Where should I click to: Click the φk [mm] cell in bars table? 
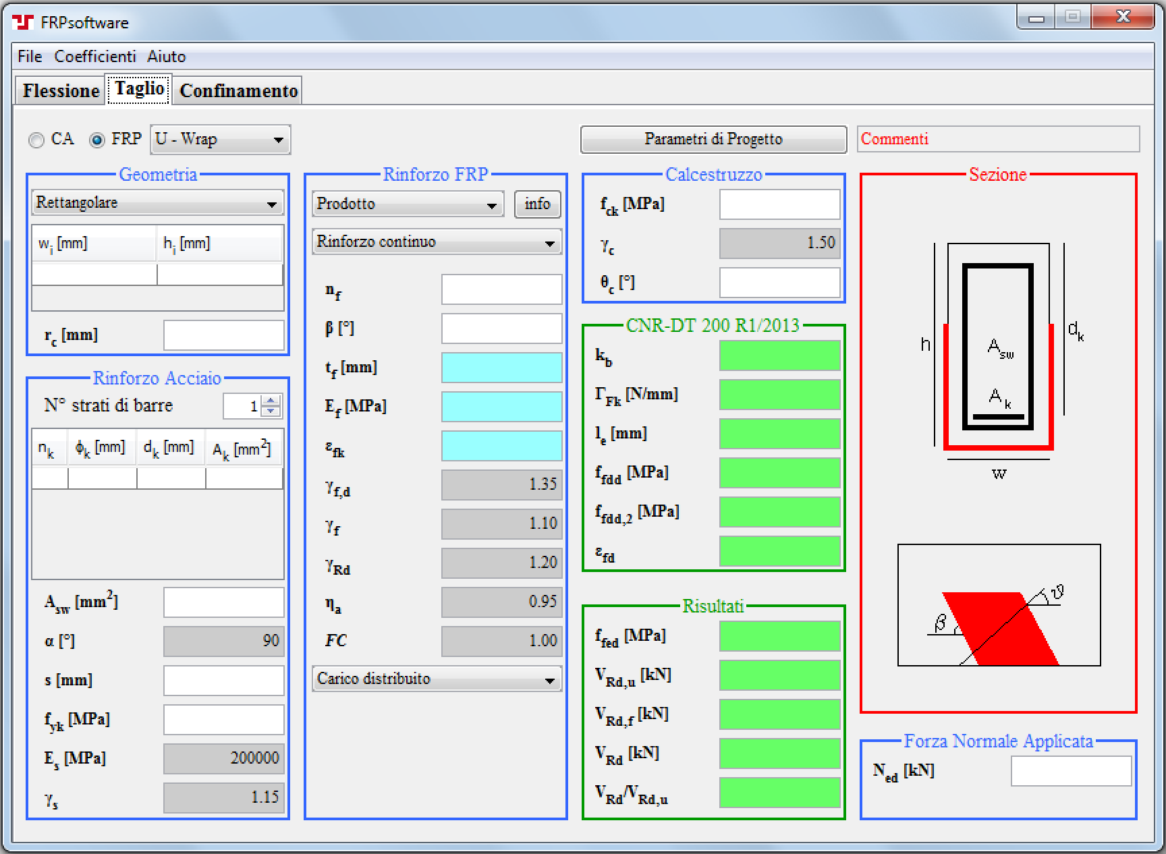coord(103,478)
